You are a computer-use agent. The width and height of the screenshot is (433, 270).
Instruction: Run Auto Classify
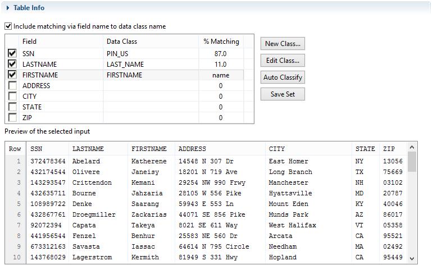pos(282,77)
